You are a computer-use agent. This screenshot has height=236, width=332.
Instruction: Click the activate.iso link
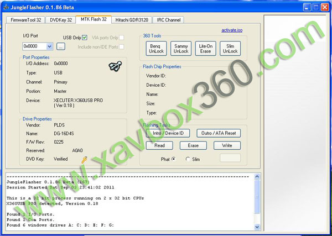232,30
